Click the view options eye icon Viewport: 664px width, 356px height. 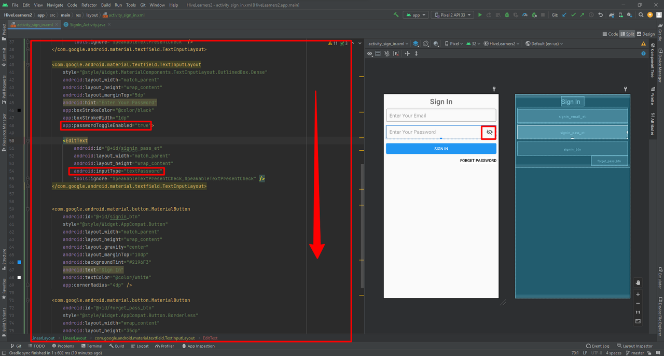[x=370, y=53]
